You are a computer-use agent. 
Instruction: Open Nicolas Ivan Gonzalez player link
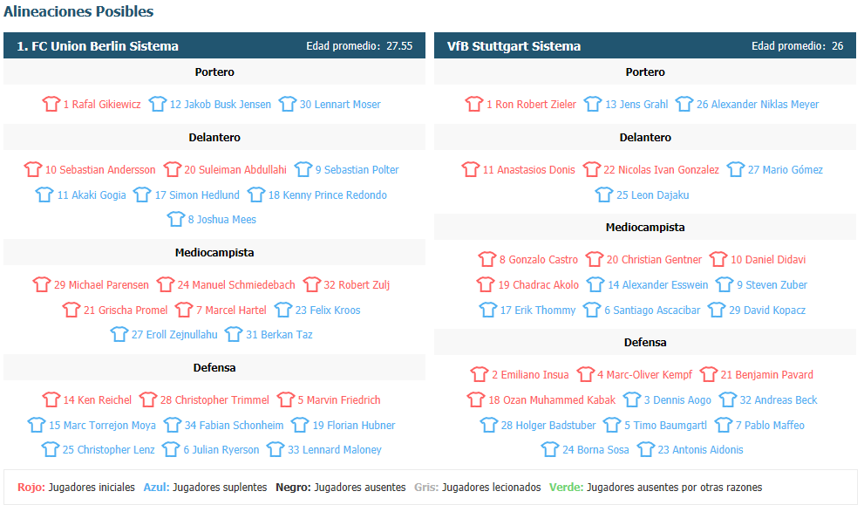pos(661,170)
